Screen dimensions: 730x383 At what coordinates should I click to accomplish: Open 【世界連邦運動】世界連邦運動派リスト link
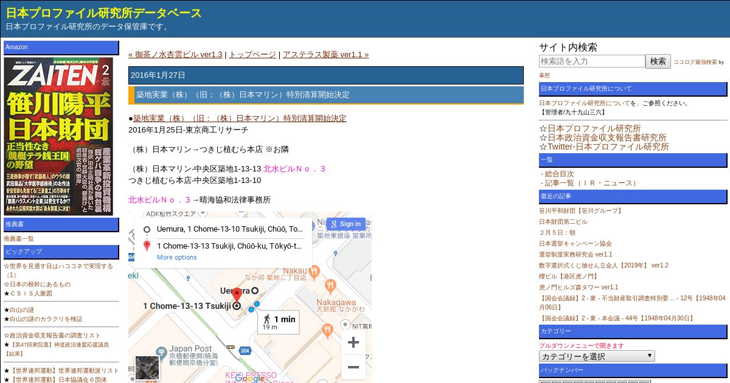pyautogui.click(x=64, y=371)
